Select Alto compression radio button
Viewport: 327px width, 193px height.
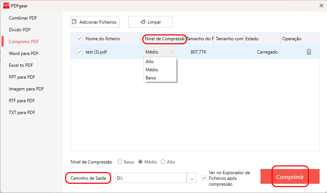tap(163, 162)
